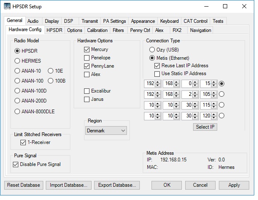This screenshot has height=200, width=258.
Task: Click the Apply button
Action: tap(234, 185)
